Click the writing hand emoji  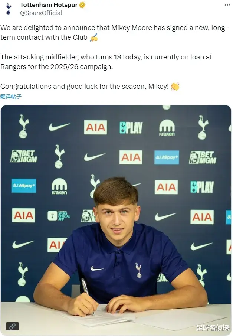pyautogui.click(x=93, y=37)
